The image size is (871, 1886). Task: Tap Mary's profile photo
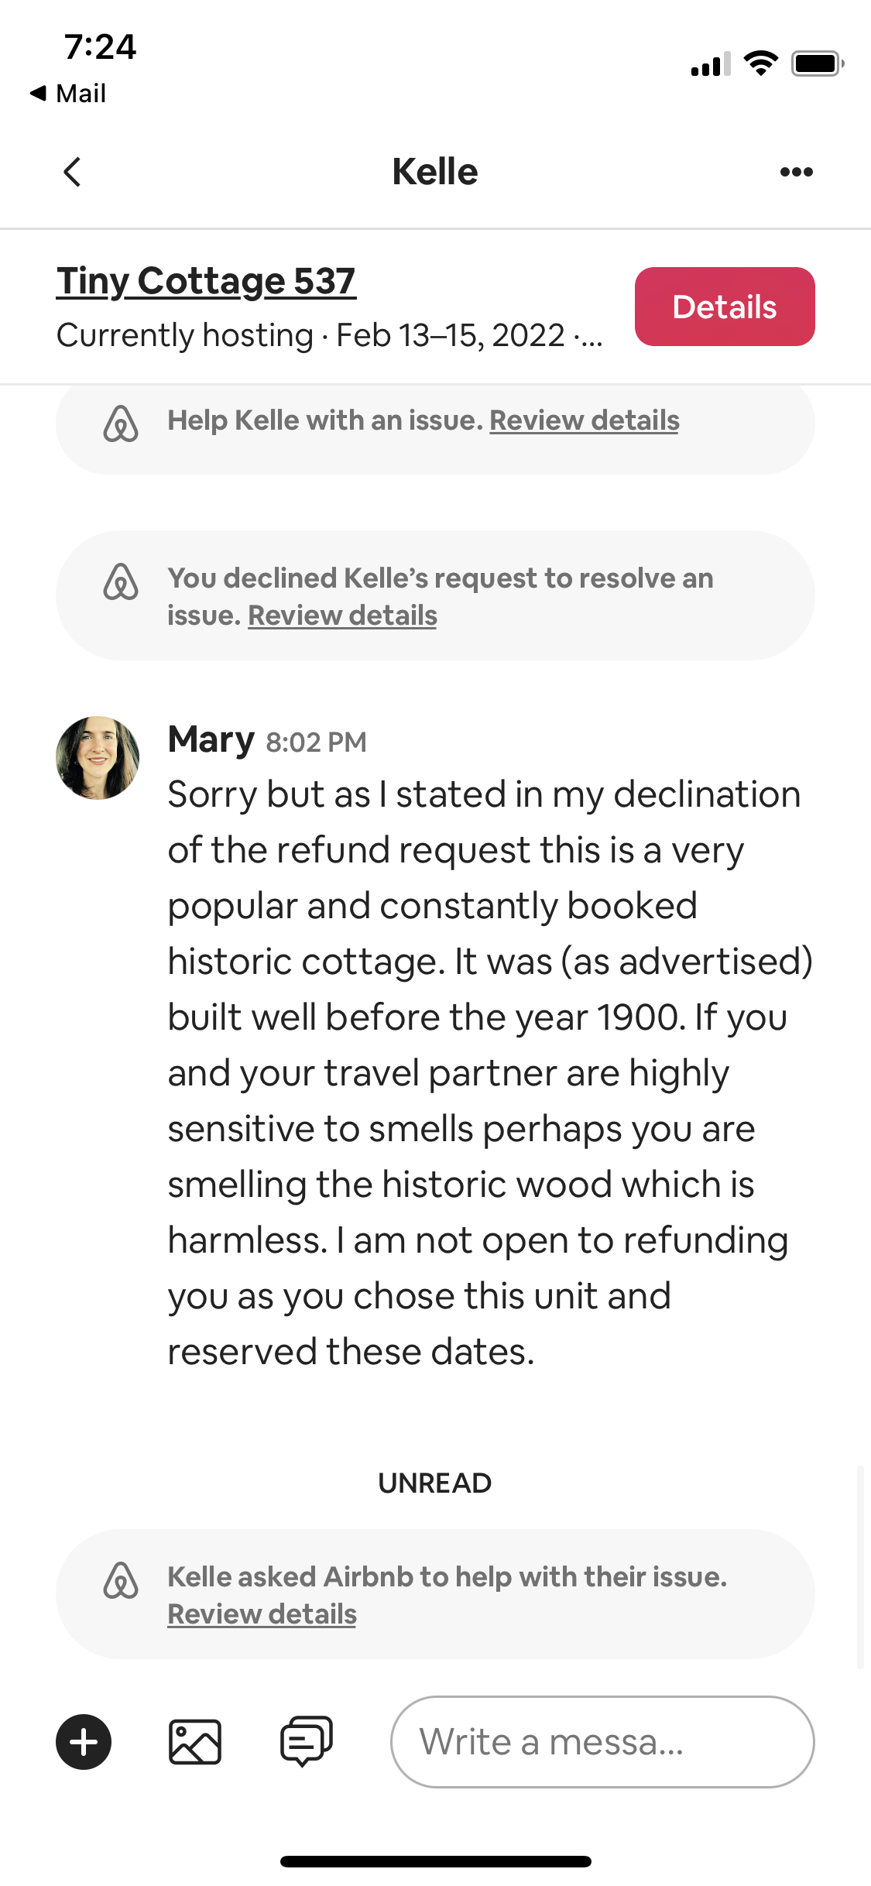coord(98,758)
